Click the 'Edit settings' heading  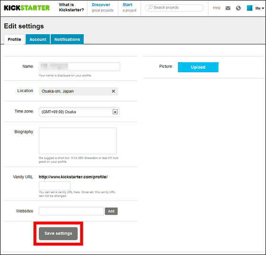pyautogui.click(x=24, y=26)
